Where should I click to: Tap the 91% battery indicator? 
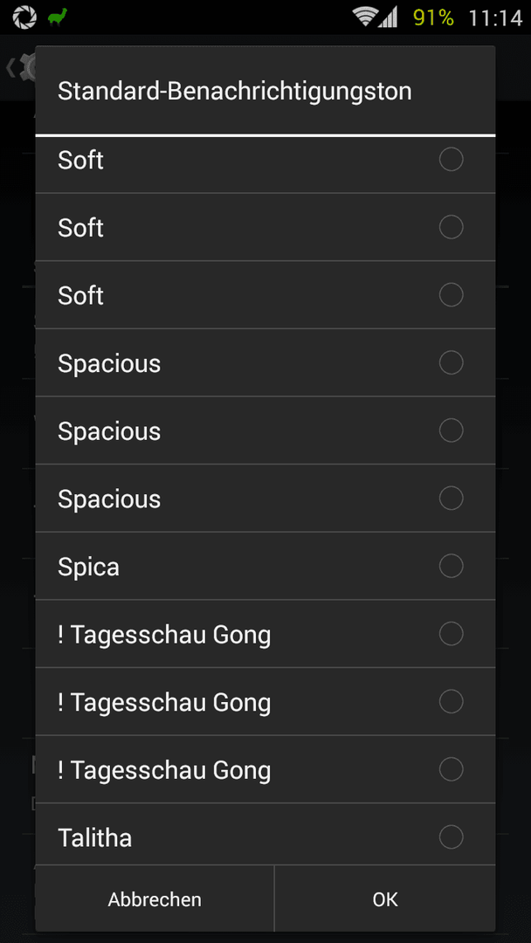[x=433, y=17]
